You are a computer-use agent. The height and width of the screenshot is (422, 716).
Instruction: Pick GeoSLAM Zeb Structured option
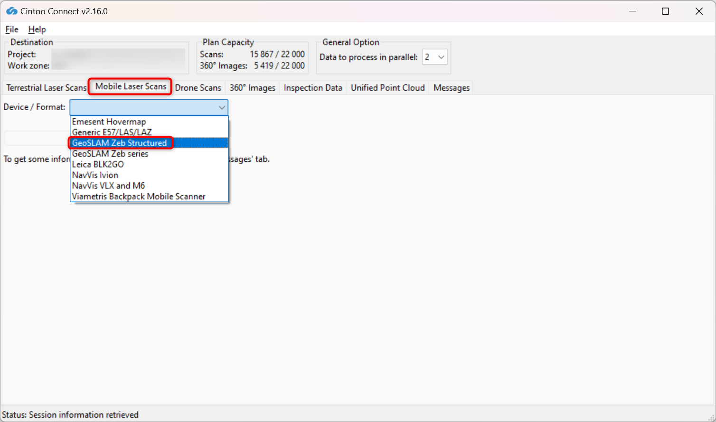pos(149,143)
